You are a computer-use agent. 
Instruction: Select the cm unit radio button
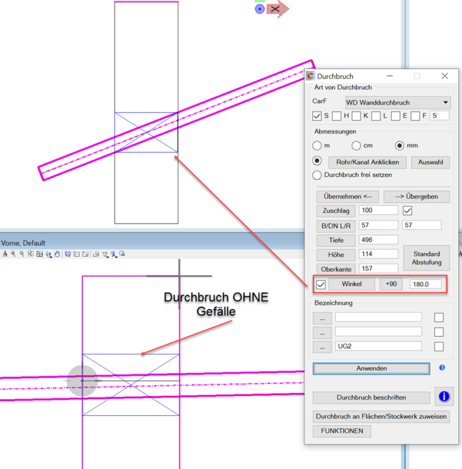click(x=356, y=146)
